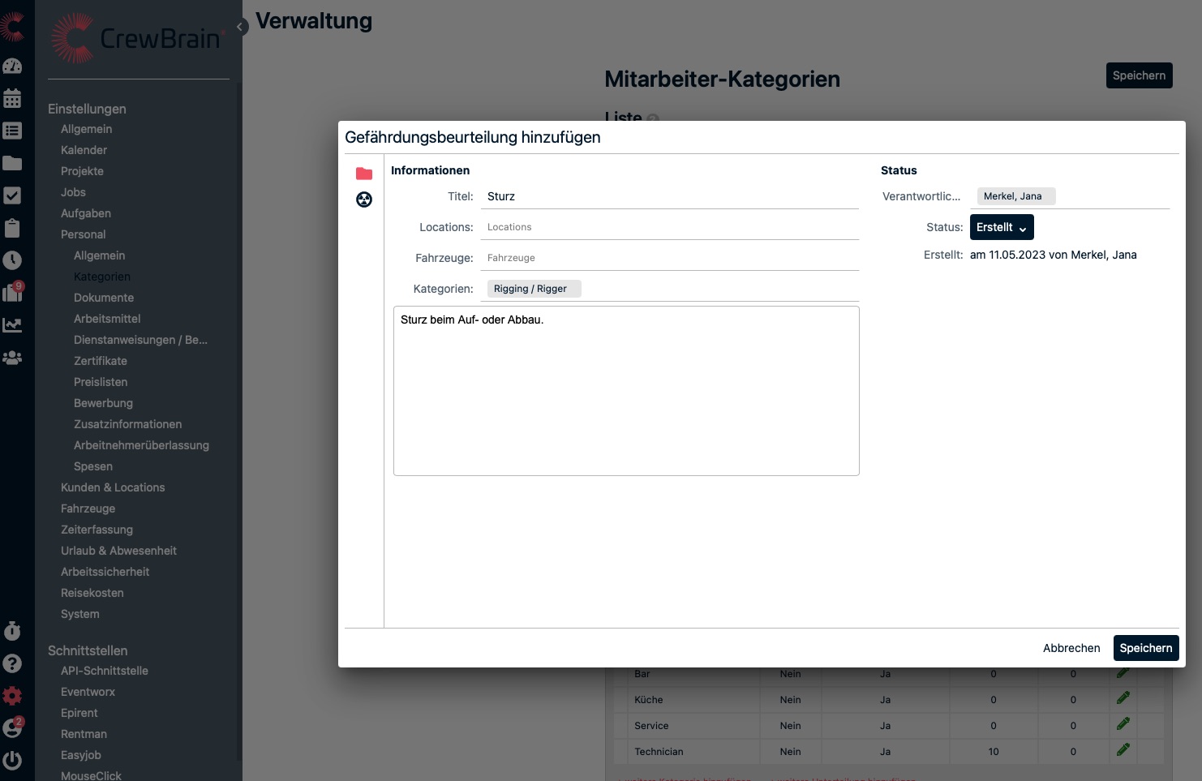Click the stopwatch icon in left rail
This screenshot has width=1202, height=781.
pyautogui.click(x=12, y=631)
